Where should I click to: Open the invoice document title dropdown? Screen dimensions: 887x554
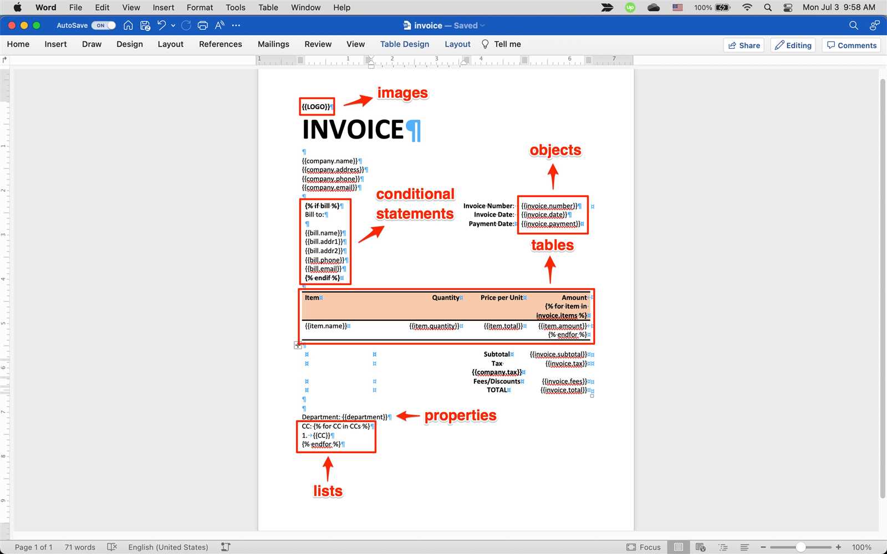[482, 25]
